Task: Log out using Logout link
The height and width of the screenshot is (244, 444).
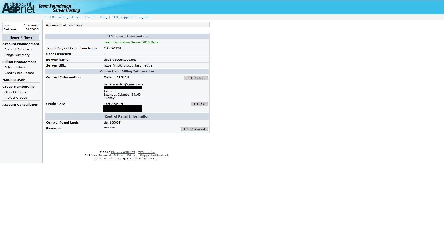Action: 143,17
